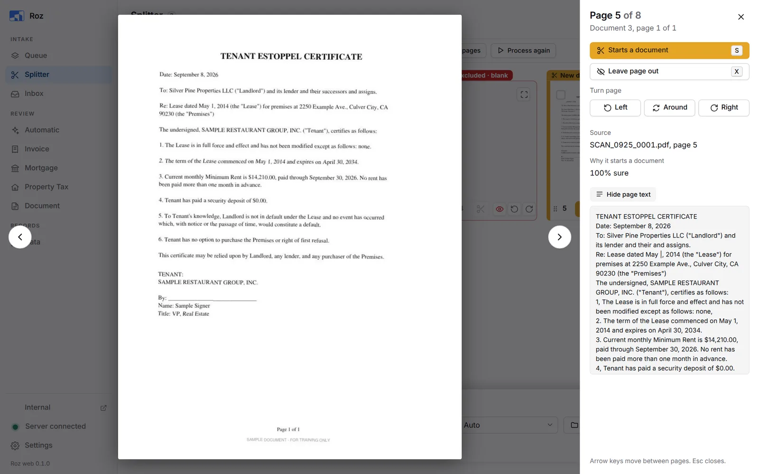This screenshot has height=474, width=759.
Task: Toggle Leave page out option
Action: coord(669,72)
